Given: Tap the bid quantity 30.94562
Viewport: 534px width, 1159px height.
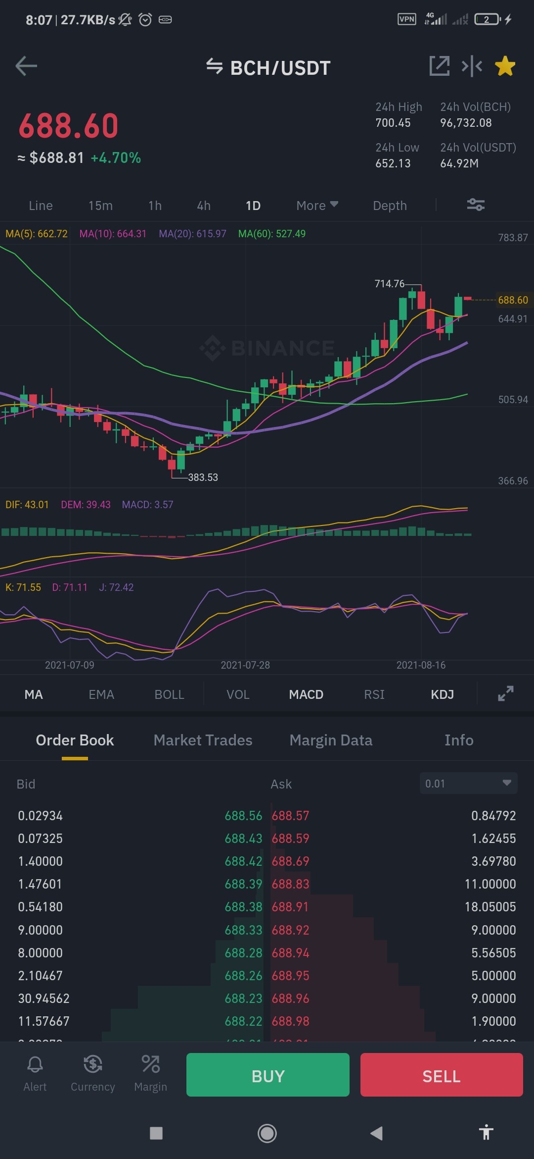Looking at the screenshot, I should tap(44, 999).
